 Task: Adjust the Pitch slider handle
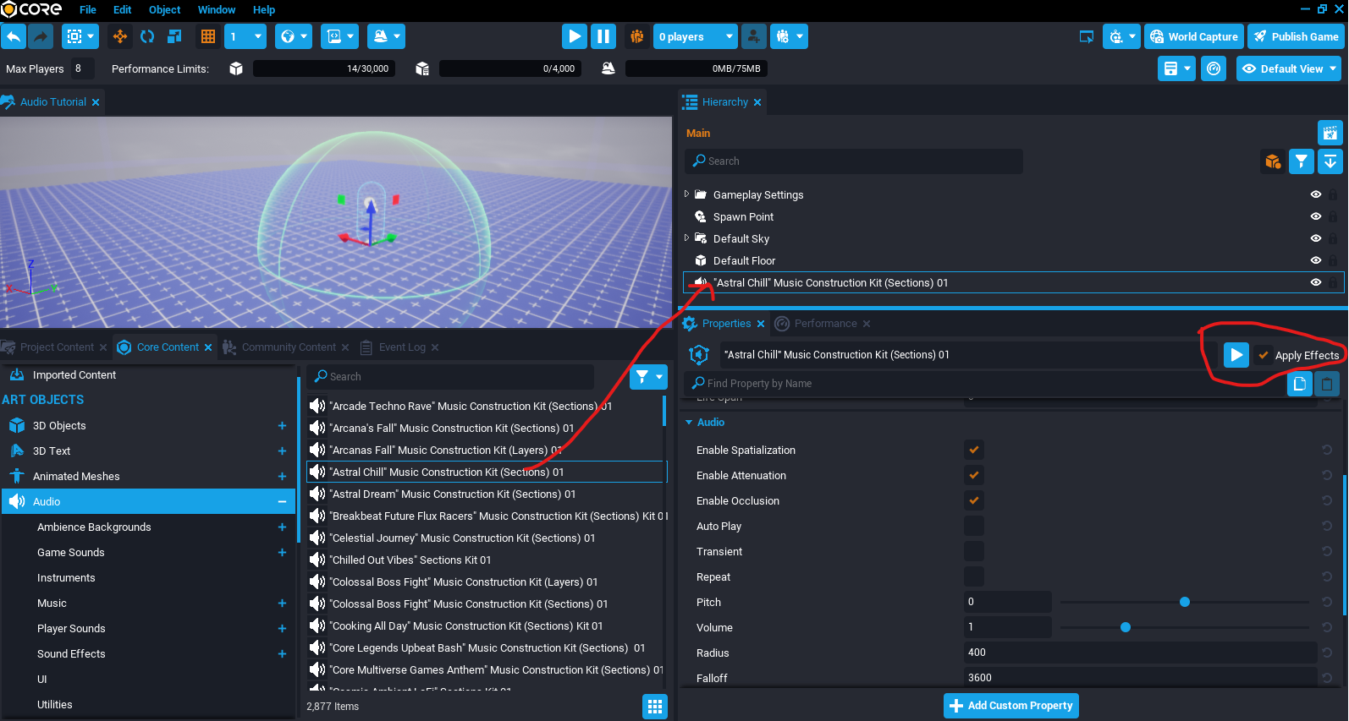click(x=1185, y=602)
